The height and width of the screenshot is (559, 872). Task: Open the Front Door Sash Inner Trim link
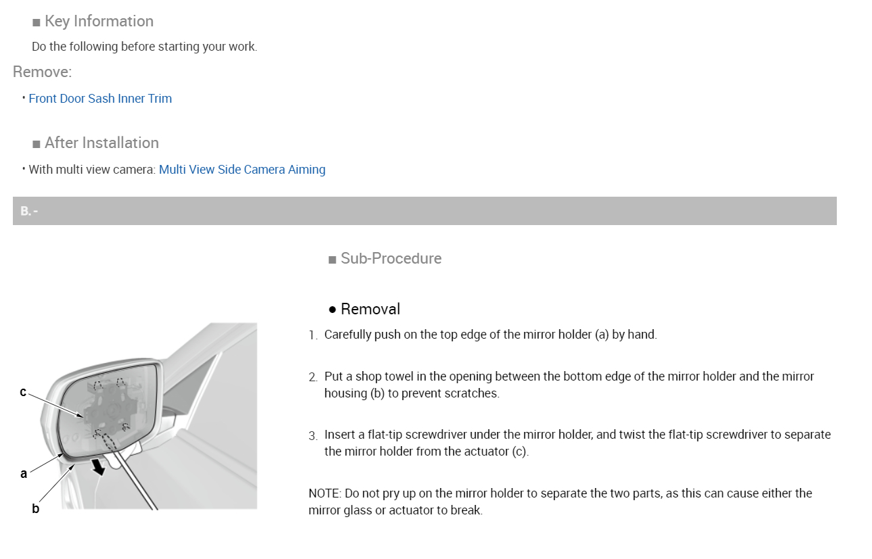coord(100,99)
